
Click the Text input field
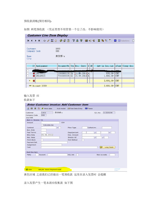pyautogui.click(x=69, y=147)
